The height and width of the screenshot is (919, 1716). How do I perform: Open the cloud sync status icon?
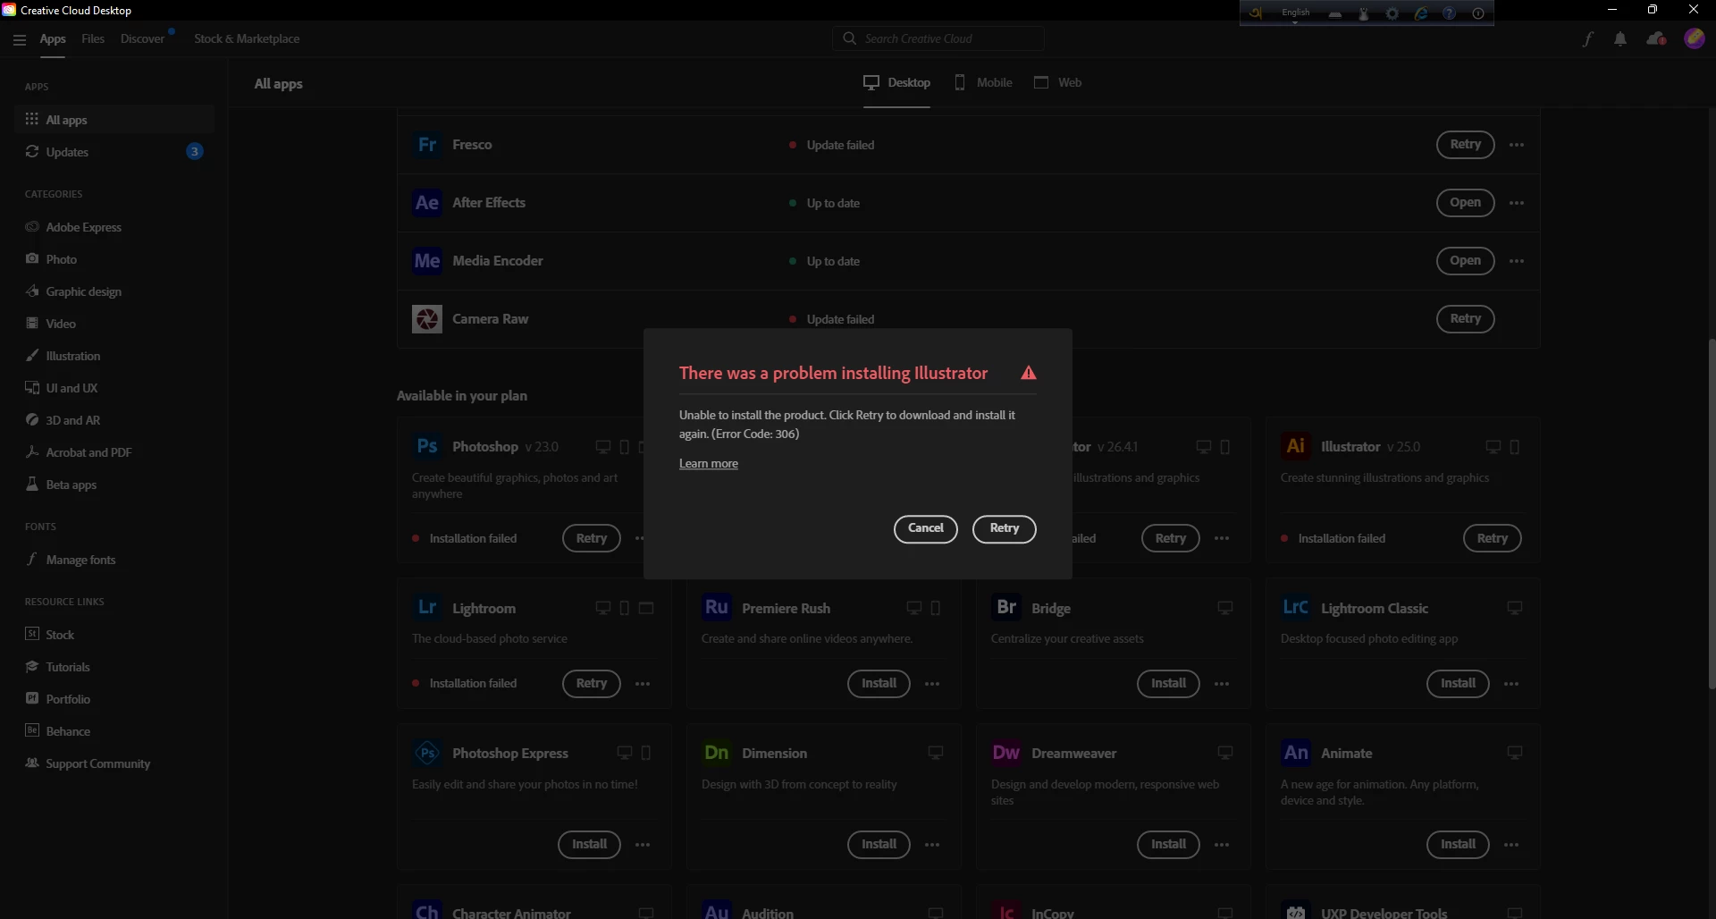tap(1656, 39)
